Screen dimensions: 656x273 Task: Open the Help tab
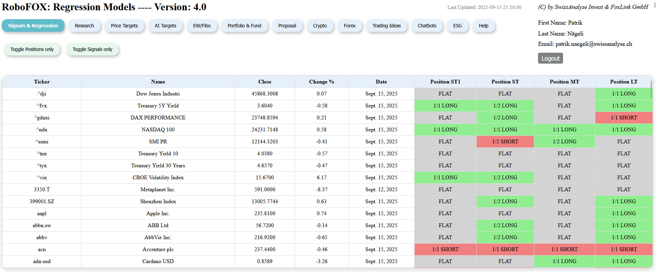coord(484,26)
